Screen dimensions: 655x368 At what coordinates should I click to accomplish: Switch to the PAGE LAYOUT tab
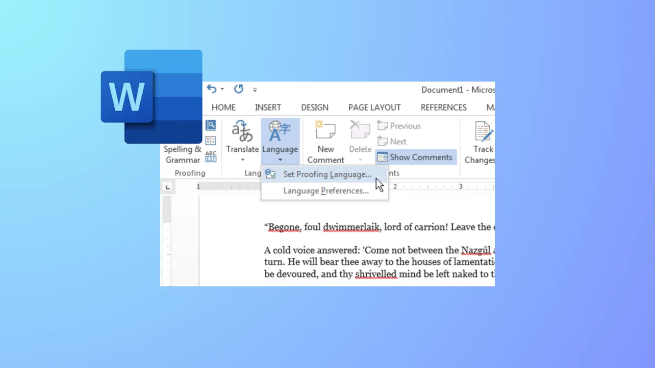click(x=374, y=107)
